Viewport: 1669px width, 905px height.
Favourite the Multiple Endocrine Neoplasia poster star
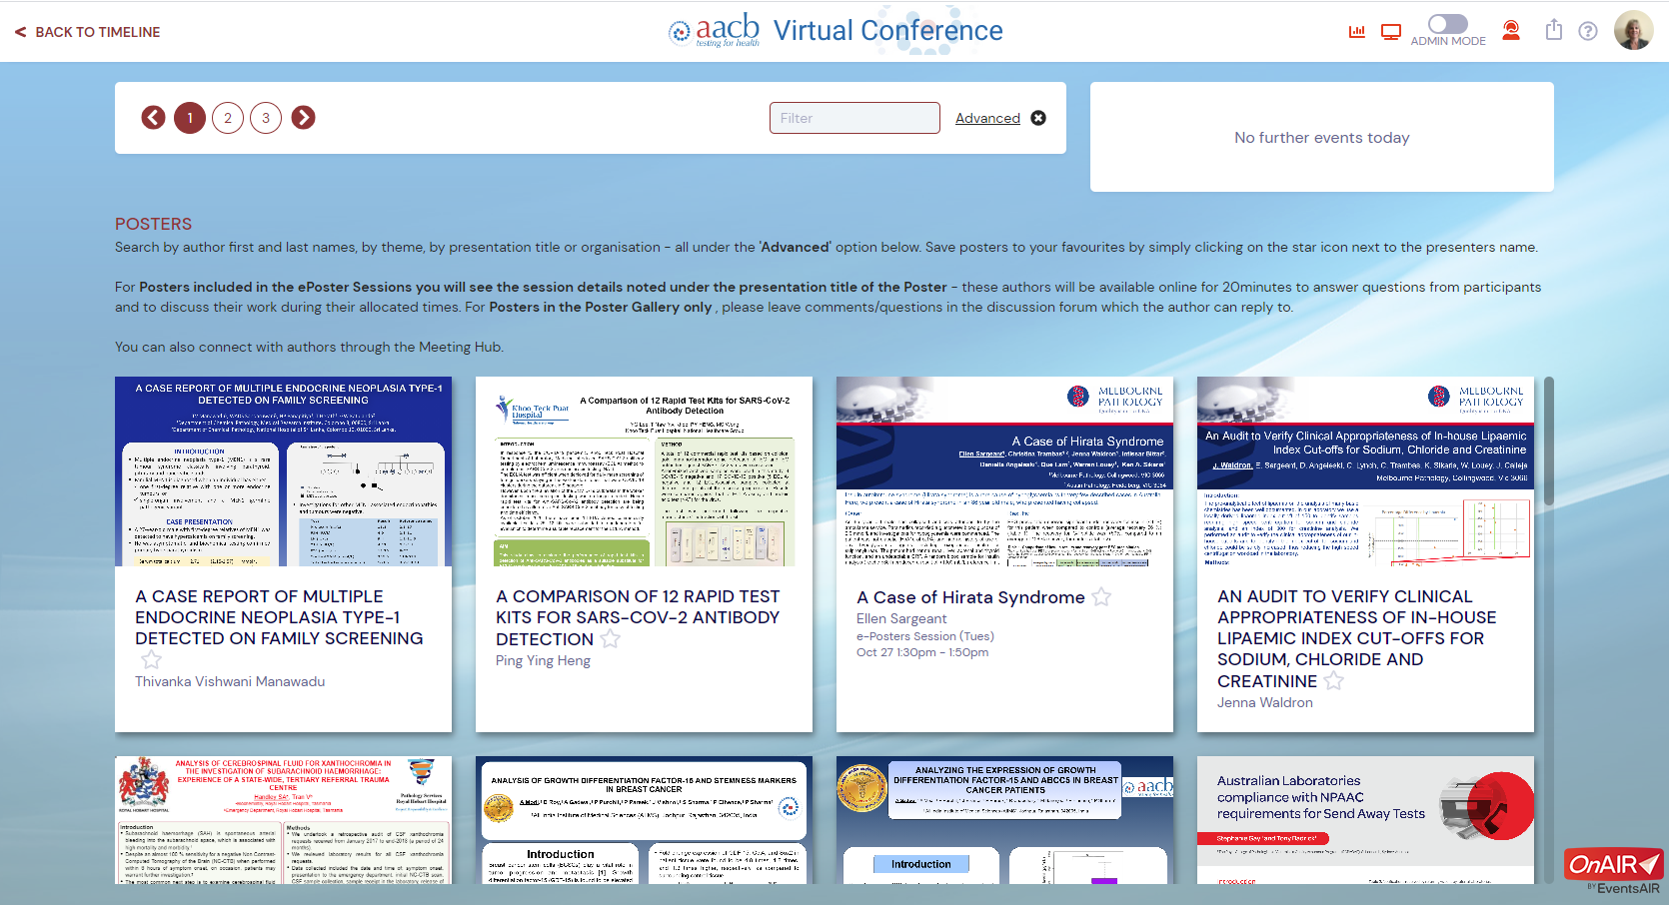click(x=151, y=660)
